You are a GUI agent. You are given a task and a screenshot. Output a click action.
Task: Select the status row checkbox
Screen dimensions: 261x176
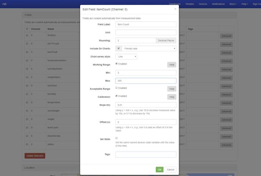coord(27,144)
